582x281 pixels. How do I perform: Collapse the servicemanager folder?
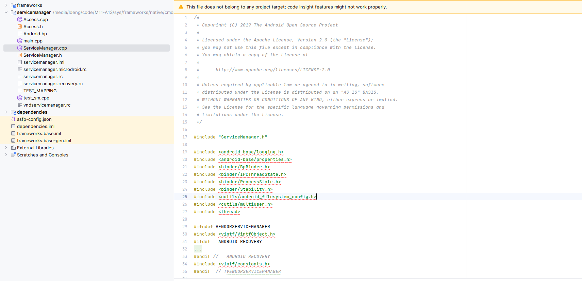coord(6,12)
